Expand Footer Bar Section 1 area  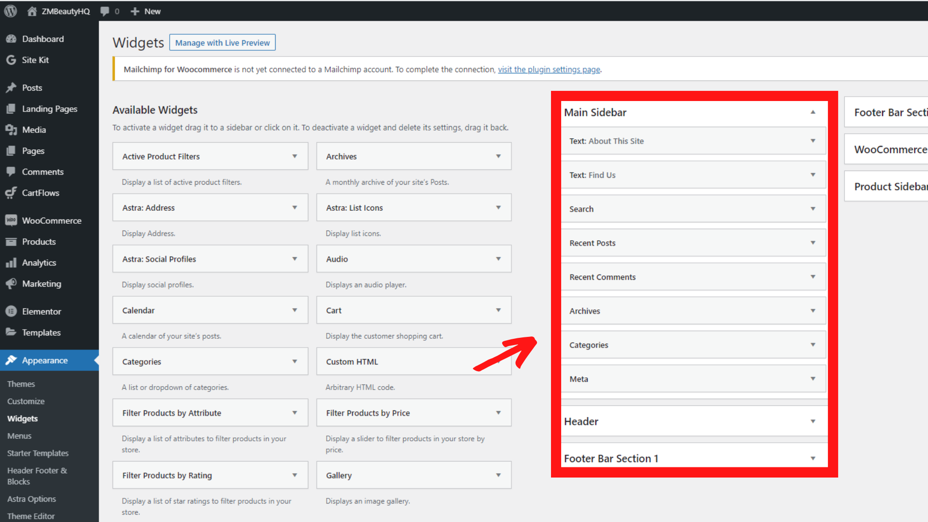[813, 458]
